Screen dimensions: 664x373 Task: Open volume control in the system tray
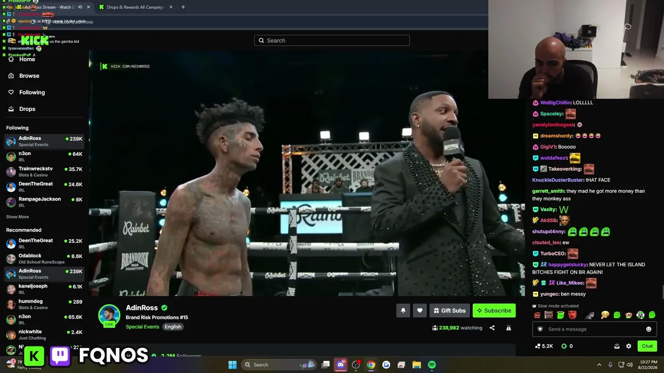(x=630, y=365)
